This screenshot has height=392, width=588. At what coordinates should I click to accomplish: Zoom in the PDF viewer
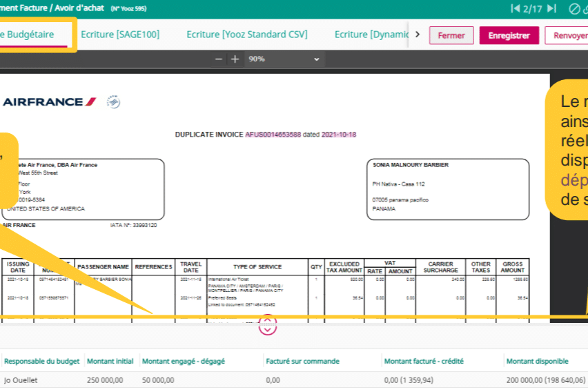235,59
